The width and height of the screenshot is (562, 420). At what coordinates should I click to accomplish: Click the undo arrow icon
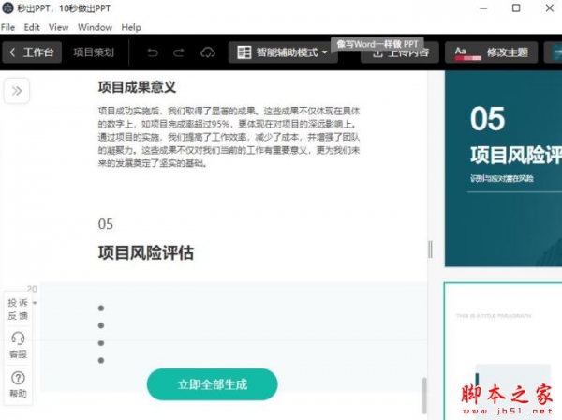click(x=154, y=52)
